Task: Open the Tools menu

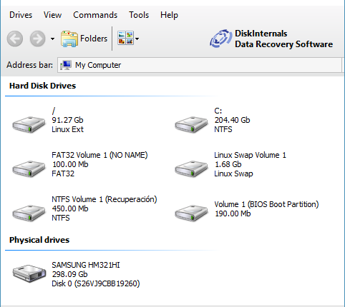Action: (139, 15)
